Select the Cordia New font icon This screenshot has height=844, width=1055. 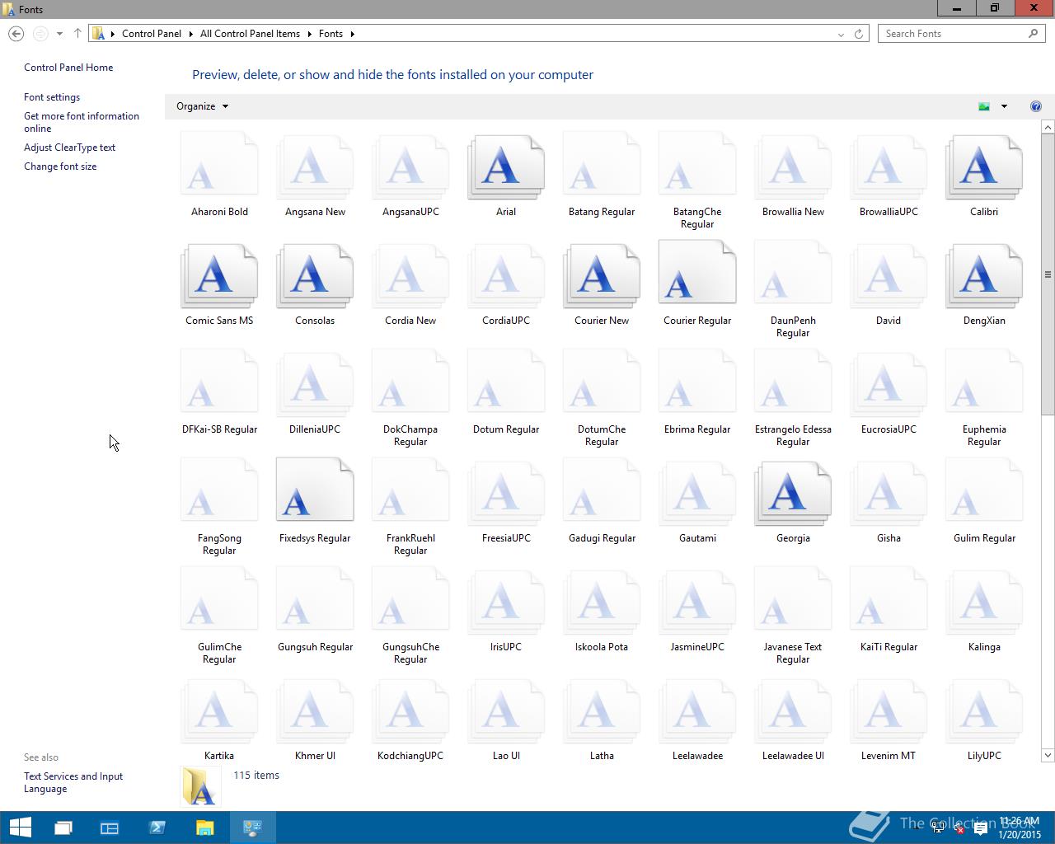(x=410, y=276)
